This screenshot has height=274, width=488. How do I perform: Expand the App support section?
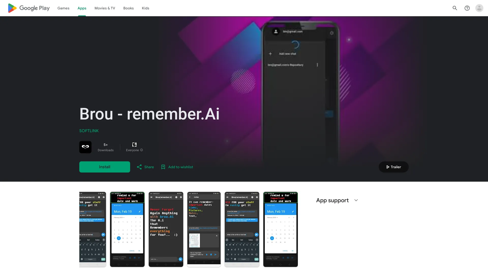(x=356, y=200)
